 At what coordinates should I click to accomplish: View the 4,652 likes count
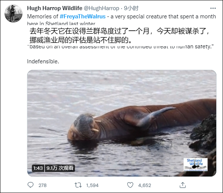(145, 186)
